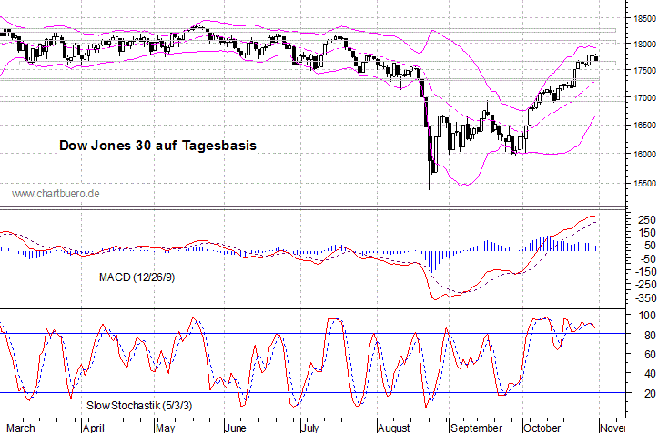The height and width of the screenshot is (433, 658).
Task: Select the 16500 price axis label
Action: pos(645,126)
